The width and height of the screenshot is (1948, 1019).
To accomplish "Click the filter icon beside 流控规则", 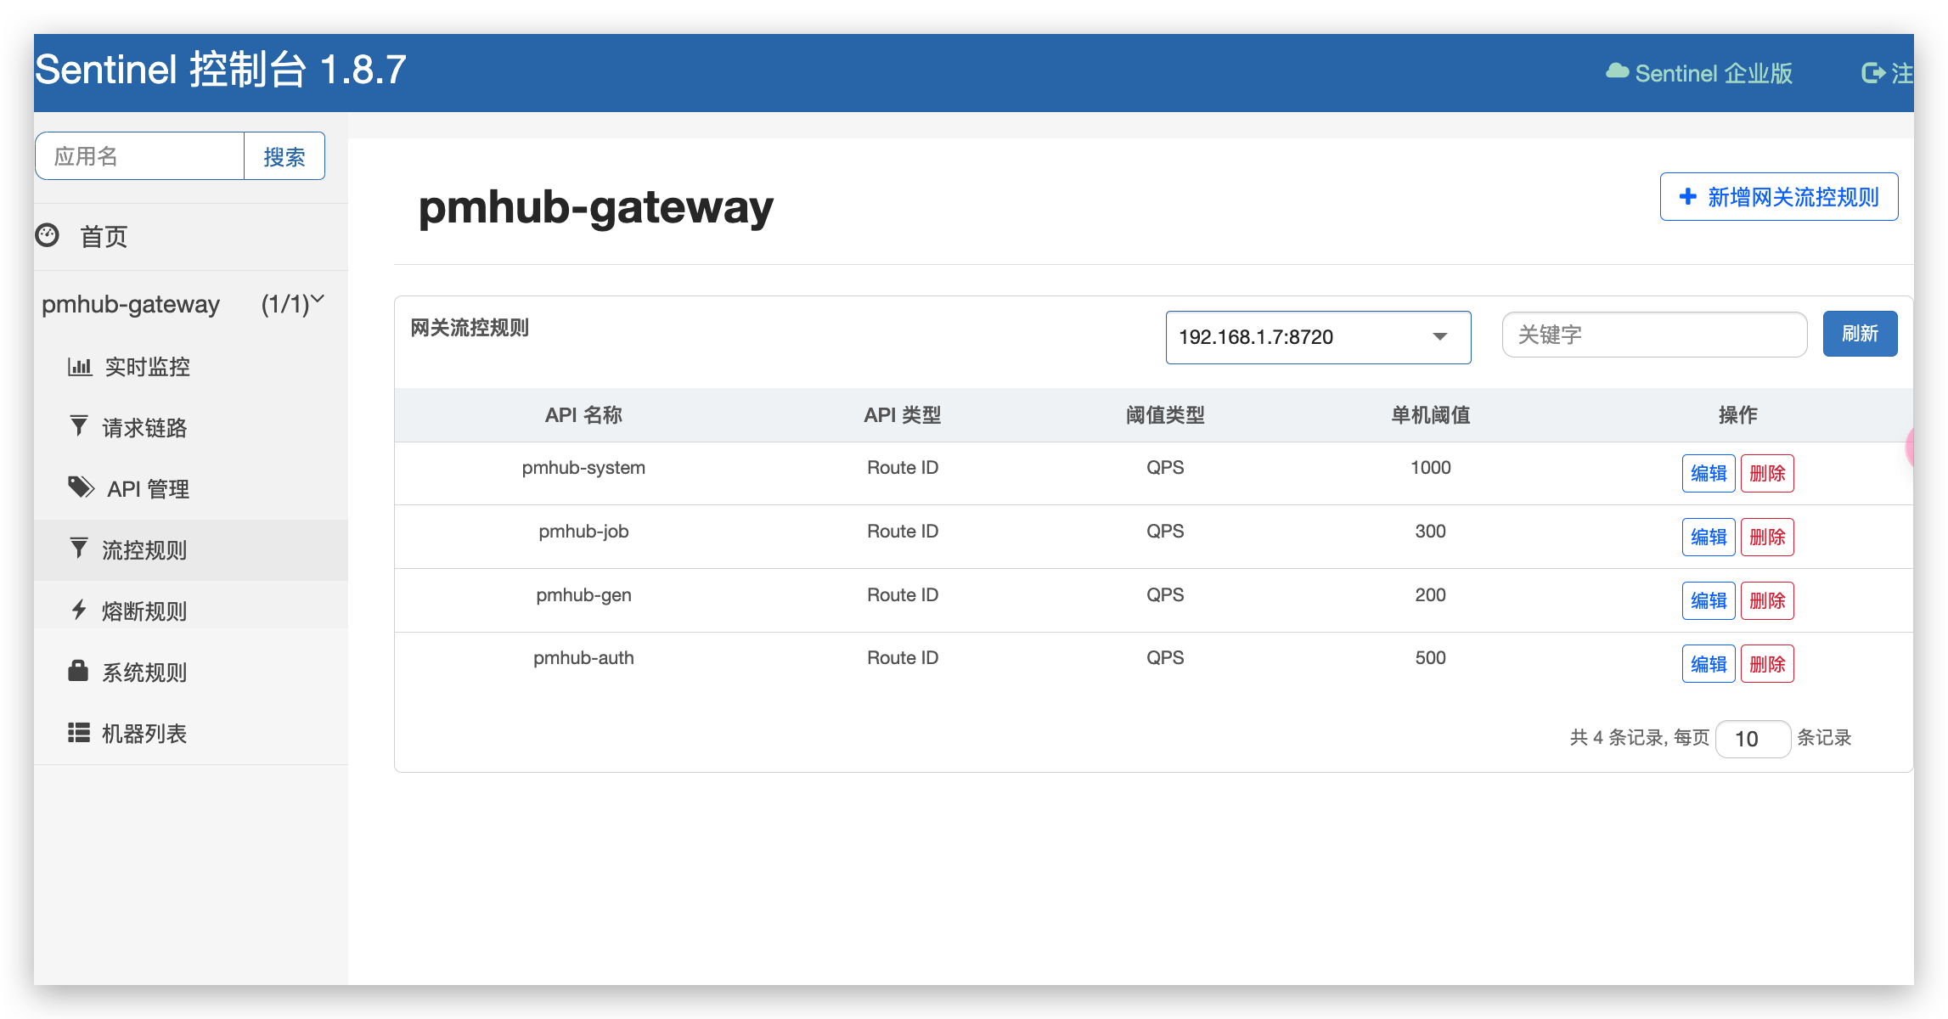I will click(79, 549).
